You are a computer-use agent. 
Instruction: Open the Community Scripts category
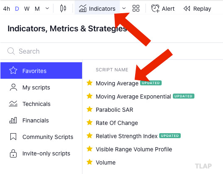pos(41,137)
